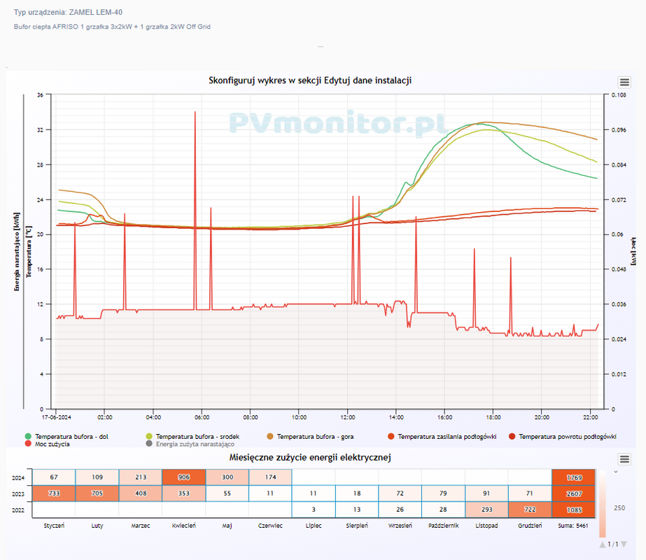Expand the collapsed section via ellipsis

[x=321, y=46]
